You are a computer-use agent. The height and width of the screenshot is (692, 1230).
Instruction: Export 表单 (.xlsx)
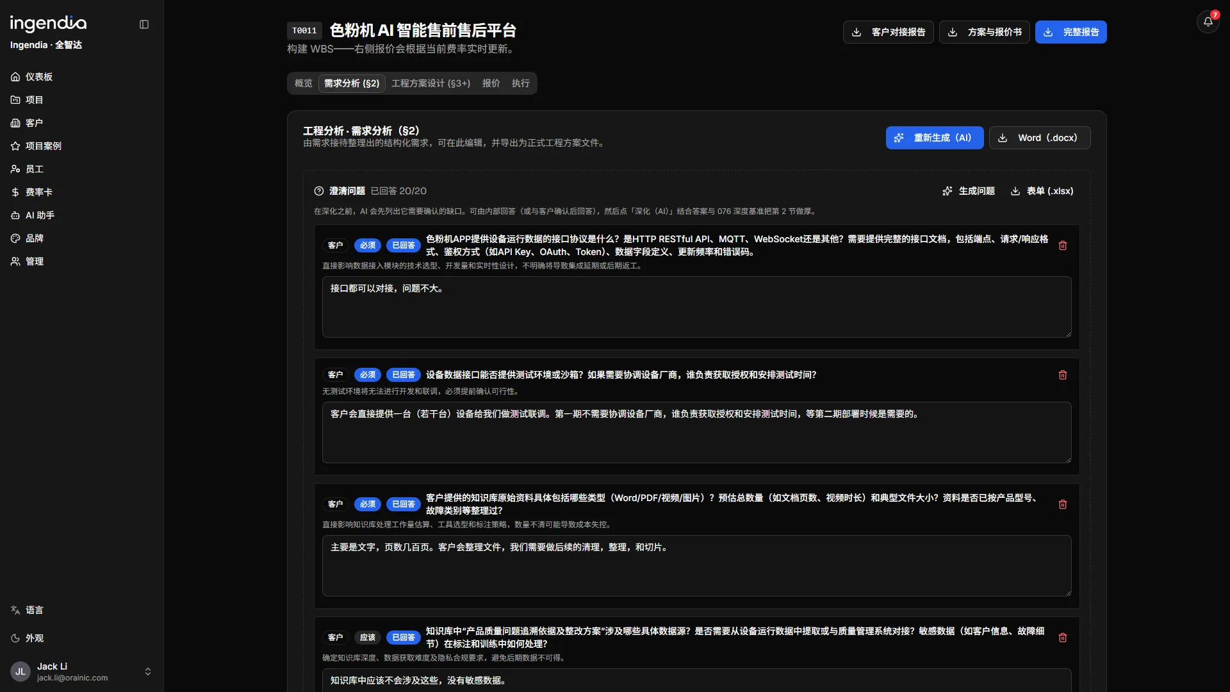(1042, 191)
